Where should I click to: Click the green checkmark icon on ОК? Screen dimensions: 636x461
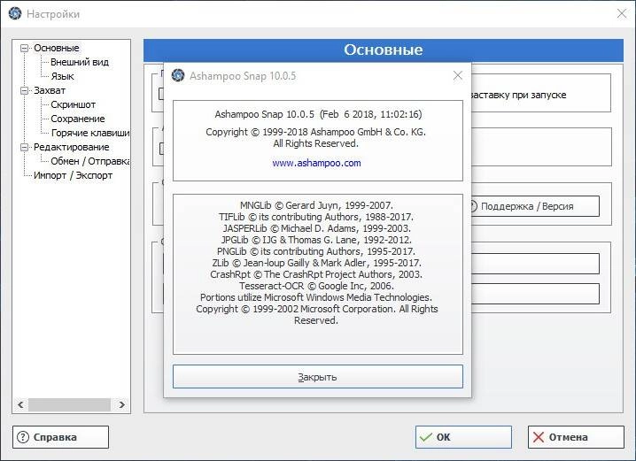click(425, 437)
